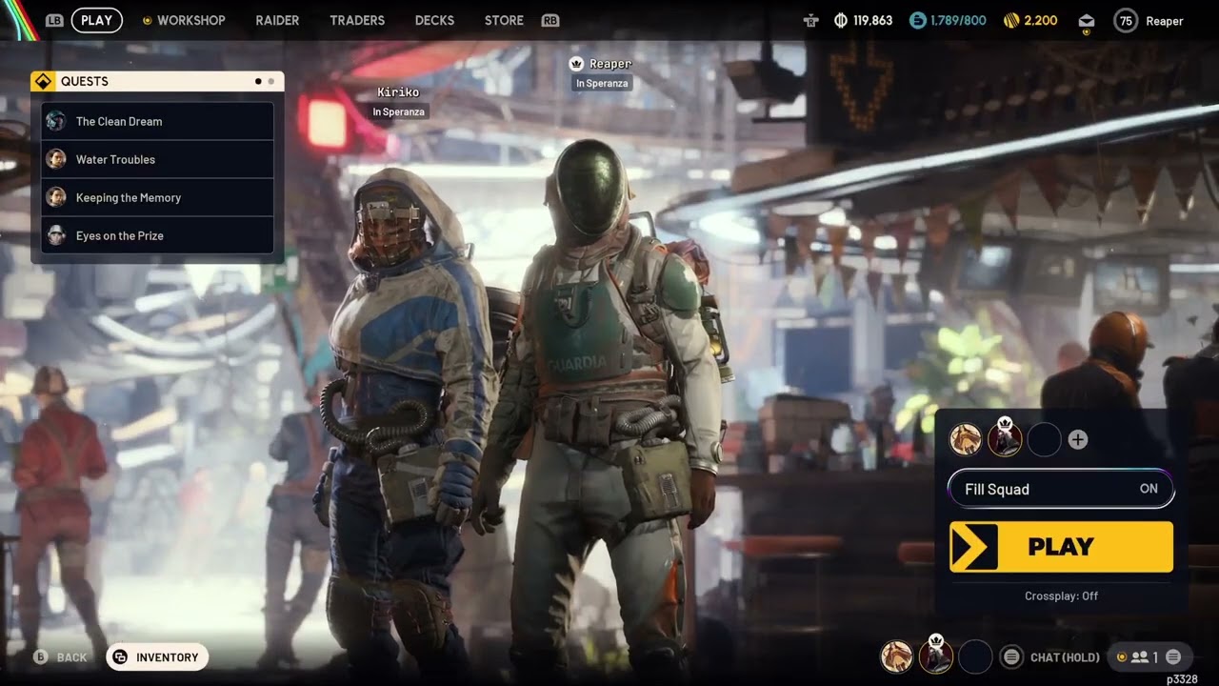
Task: Go to the Decks tab
Action: 434,20
